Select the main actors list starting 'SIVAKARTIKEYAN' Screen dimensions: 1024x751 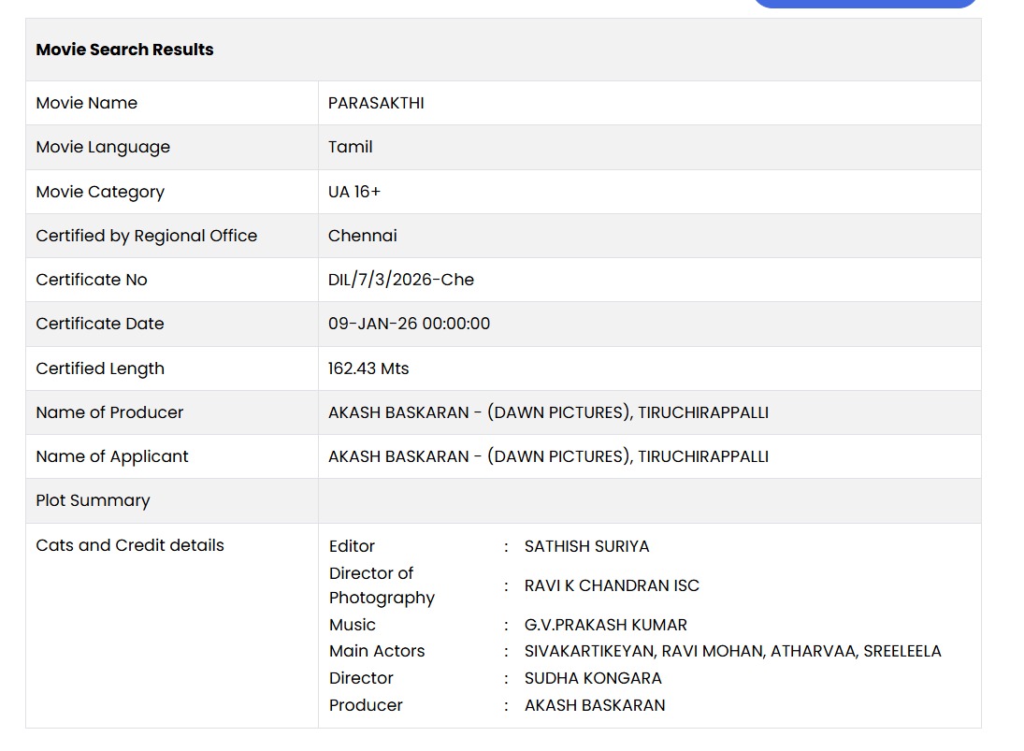(733, 651)
